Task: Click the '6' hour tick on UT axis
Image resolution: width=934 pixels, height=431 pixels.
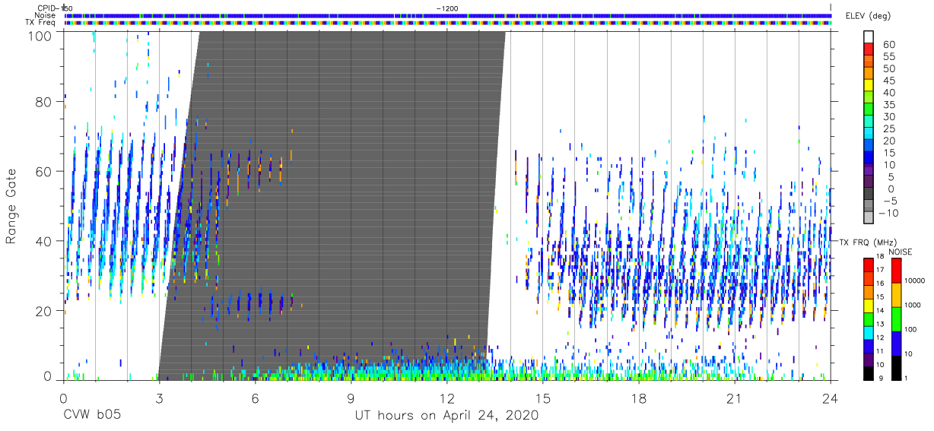Action: (x=256, y=398)
